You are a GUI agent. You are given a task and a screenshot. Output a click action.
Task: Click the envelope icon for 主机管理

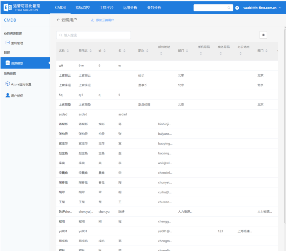click(8, 43)
